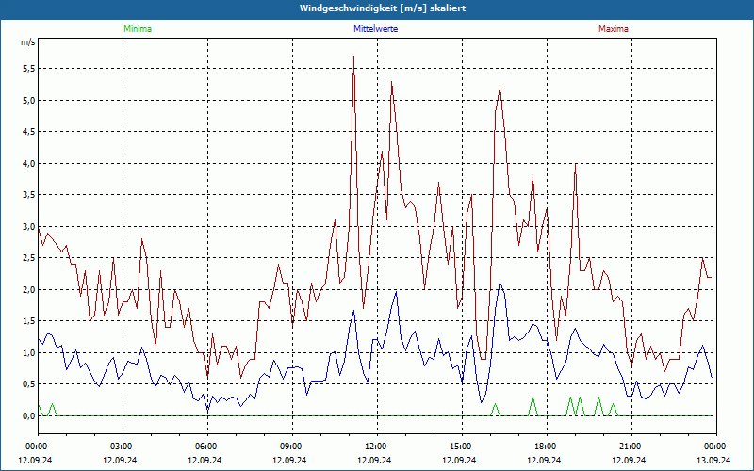Select the Mittelwerte legend label
754x471 pixels.
point(376,29)
